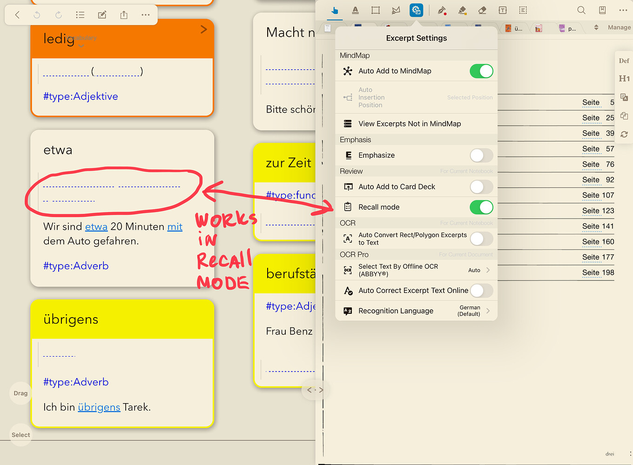Image resolution: width=633 pixels, height=465 pixels.
Task: Click the Manage tabs menu item
Action: click(x=619, y=27)
